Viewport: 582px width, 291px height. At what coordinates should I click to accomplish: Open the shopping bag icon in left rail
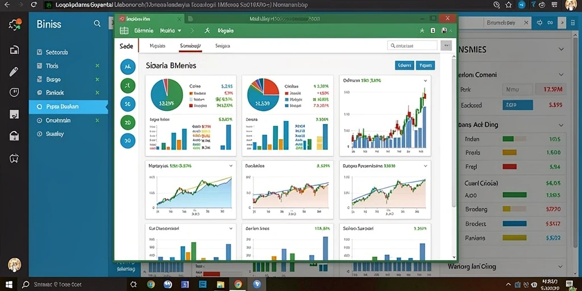coord(14,136)
